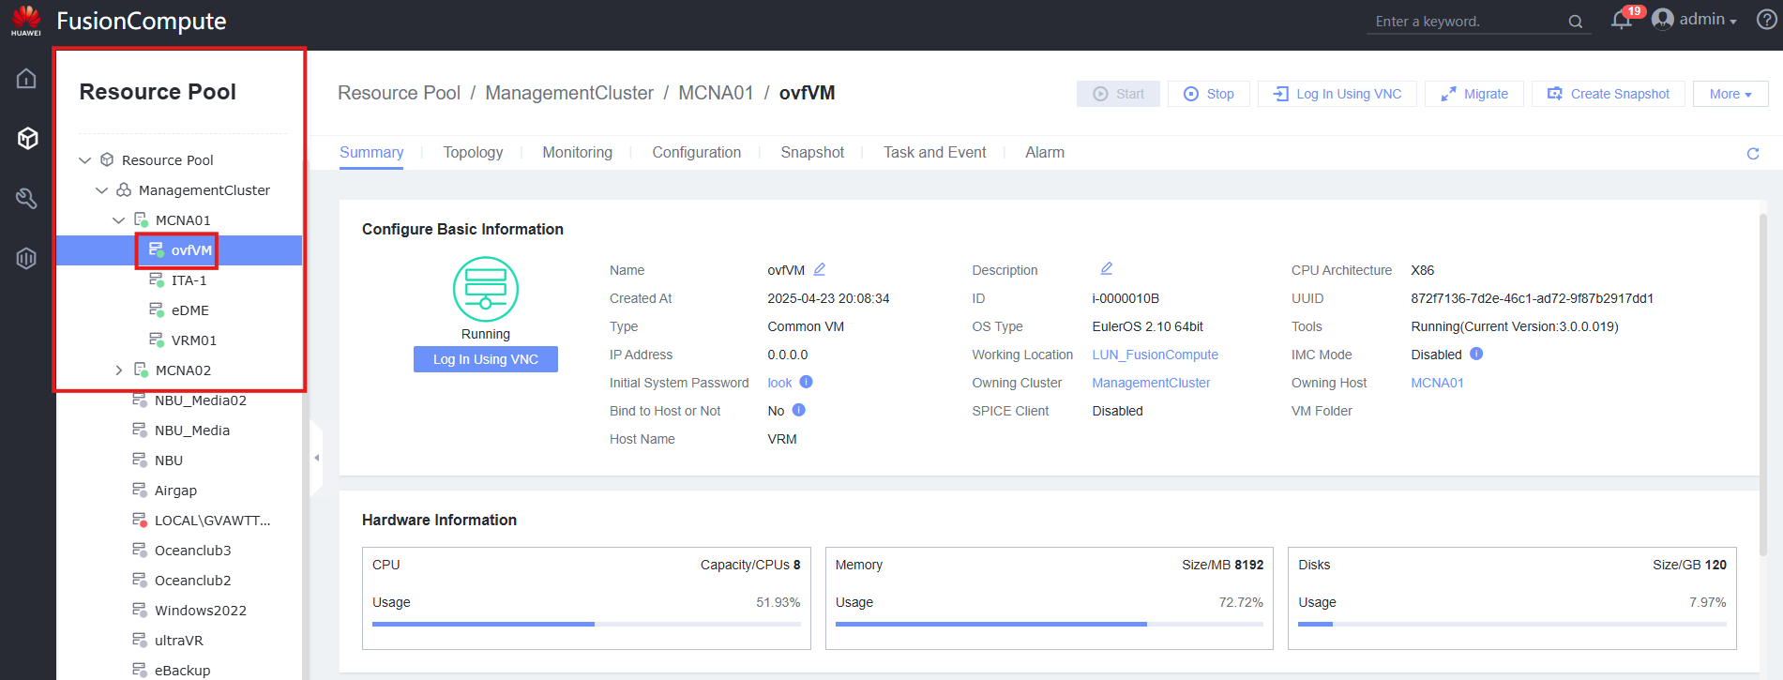Click the search magnifier icon

[1575, 22]
